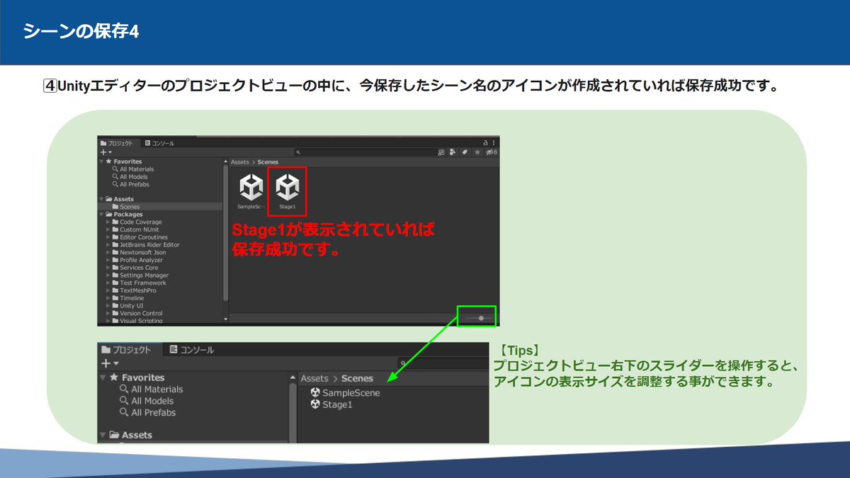
Task: Toggle the lock icon of the upper Project panel
Action: pos(485,142)
